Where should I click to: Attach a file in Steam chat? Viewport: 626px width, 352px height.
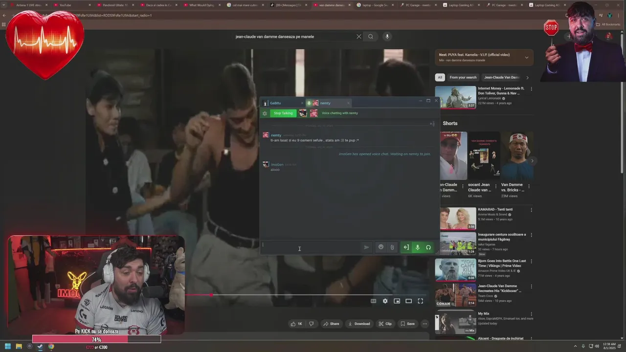point(392,247)
